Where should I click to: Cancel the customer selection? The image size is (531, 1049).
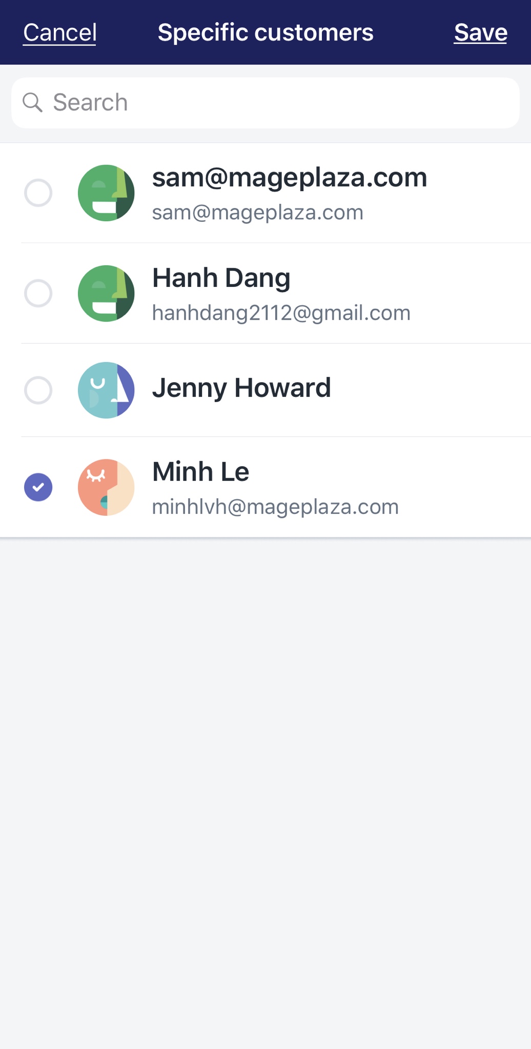click(60, 33)
